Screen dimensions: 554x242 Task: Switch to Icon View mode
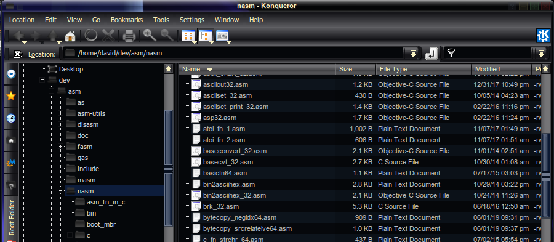click(x=188, y=36)
